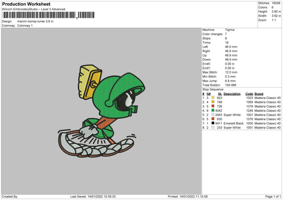Select the Trims value 19
283x200 pixels.
(x=227, y=42)
